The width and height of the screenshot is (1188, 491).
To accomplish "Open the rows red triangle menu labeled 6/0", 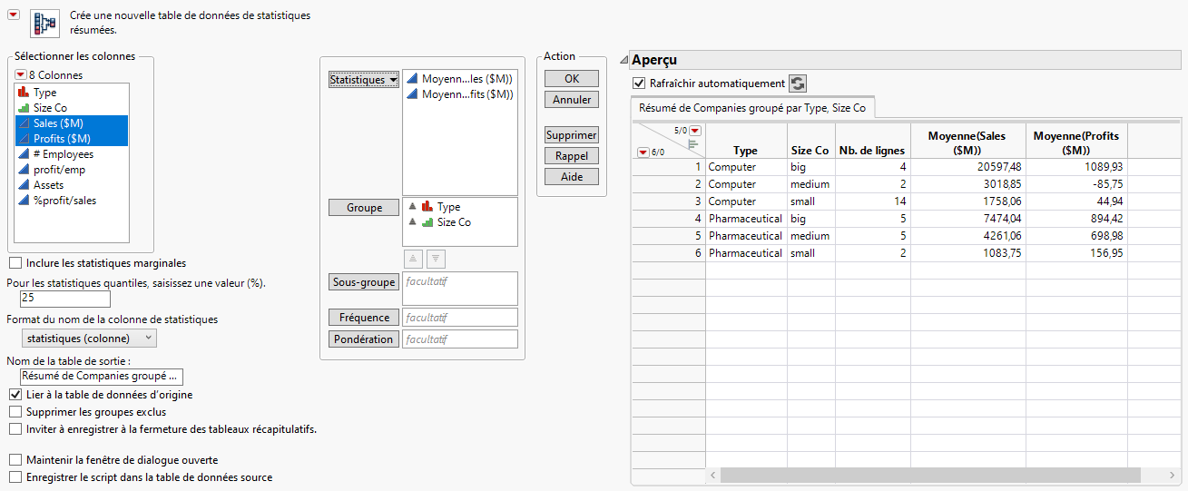I will tap(644, 152).
